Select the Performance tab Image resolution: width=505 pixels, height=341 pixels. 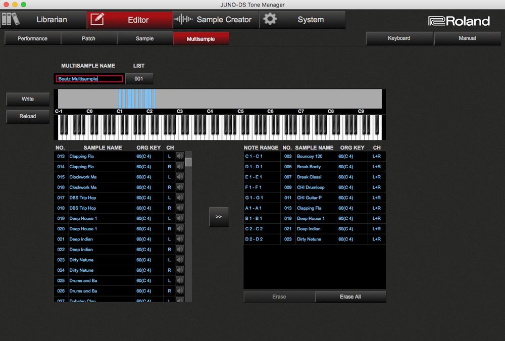(x=32, y=38)
